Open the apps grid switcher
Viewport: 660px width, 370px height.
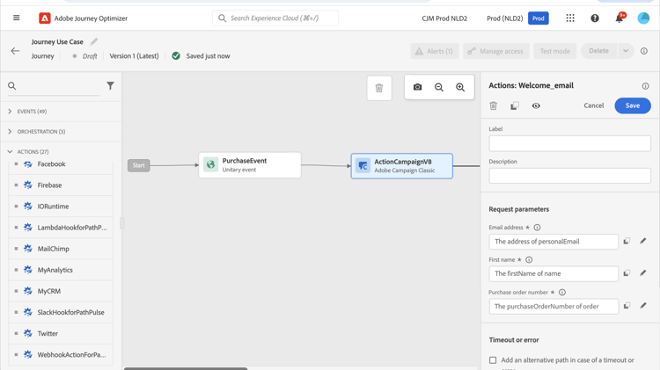click(x=570, y=18)
